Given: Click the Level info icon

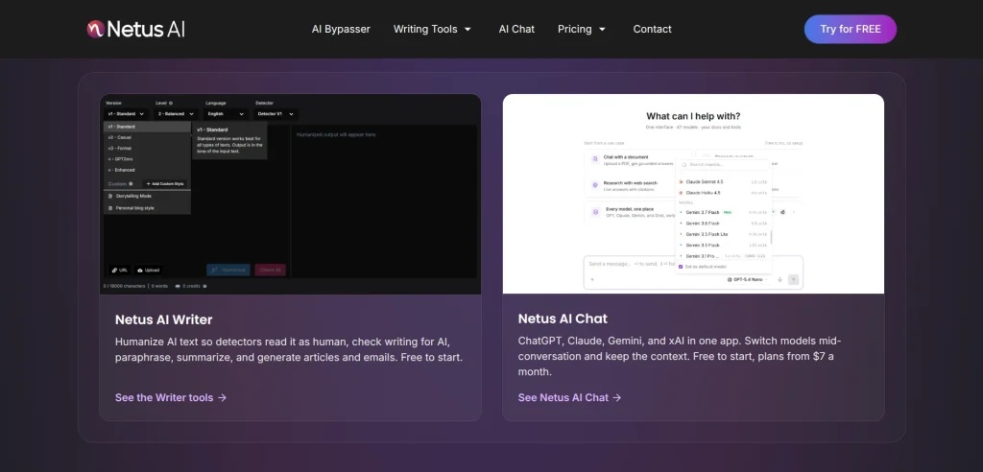Looking at the screenshot, I should coord(171,103).
